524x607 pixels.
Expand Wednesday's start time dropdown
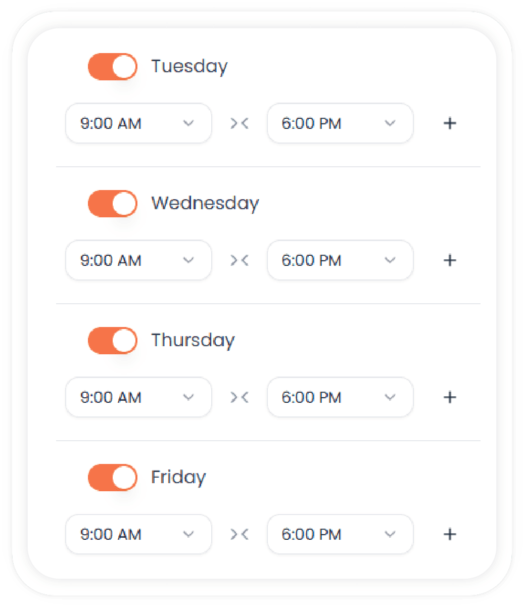coord(138,260)
